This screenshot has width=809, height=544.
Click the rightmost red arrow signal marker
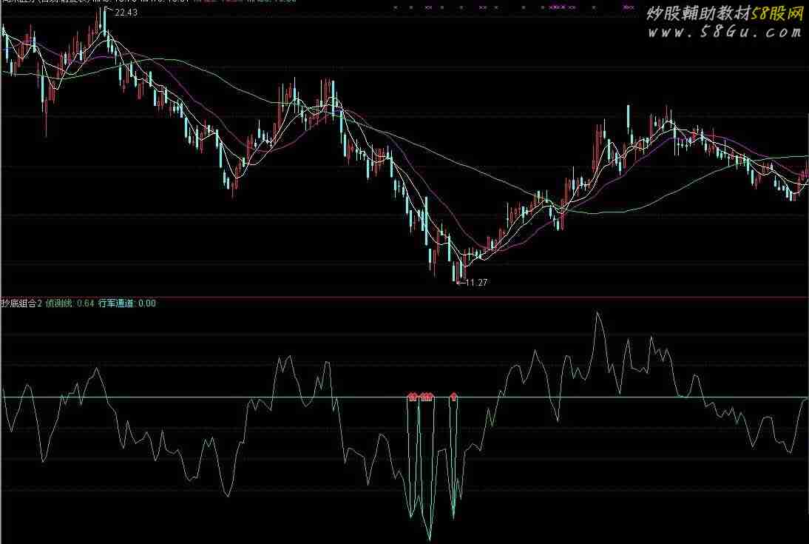click(x=454, y=397)
